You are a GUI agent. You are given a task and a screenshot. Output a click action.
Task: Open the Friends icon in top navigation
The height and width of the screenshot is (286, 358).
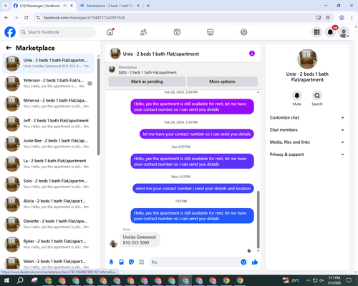click(143, 32)
